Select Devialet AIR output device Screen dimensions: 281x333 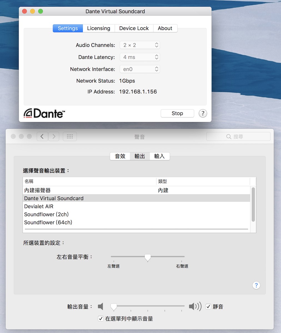pos(136,206)
